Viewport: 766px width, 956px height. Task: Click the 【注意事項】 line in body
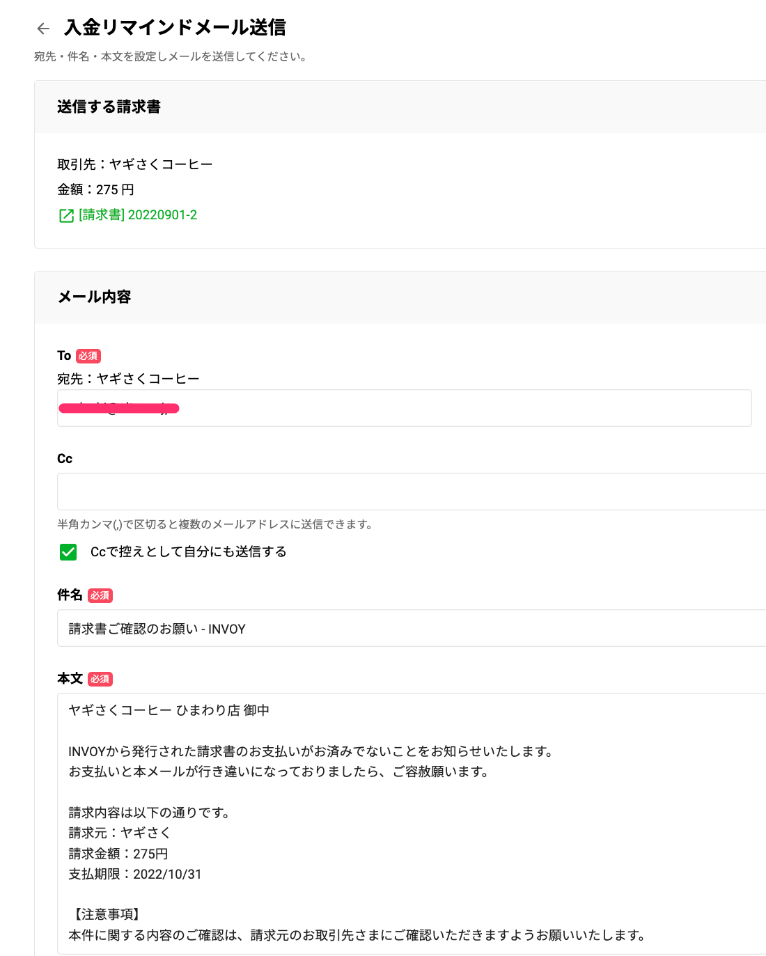coord(107,914)
